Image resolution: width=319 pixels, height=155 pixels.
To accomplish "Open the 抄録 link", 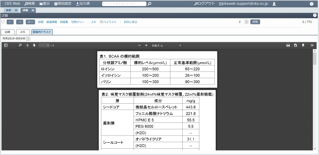I will [41, 22].
